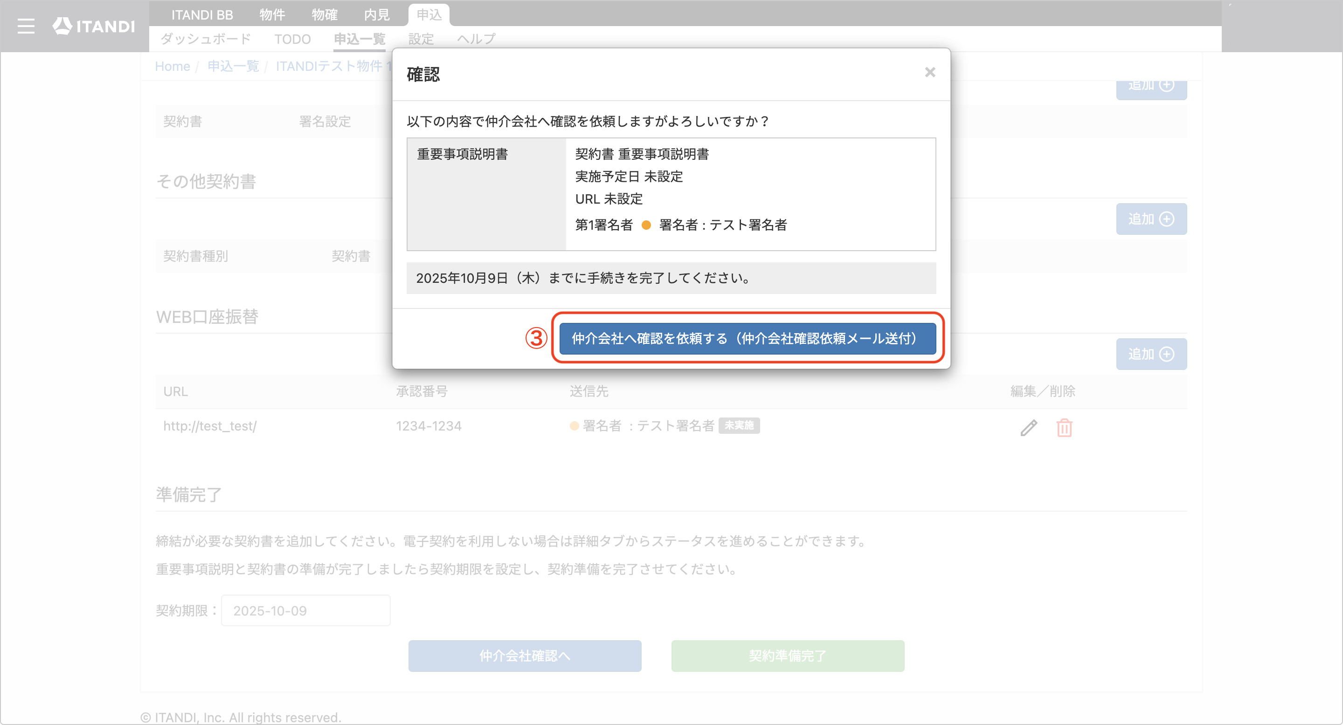This screenshot has width=1343, height=725.
Task: Click the 未実施 status badge
Action: pyautogui.click(x=739, y=425)
